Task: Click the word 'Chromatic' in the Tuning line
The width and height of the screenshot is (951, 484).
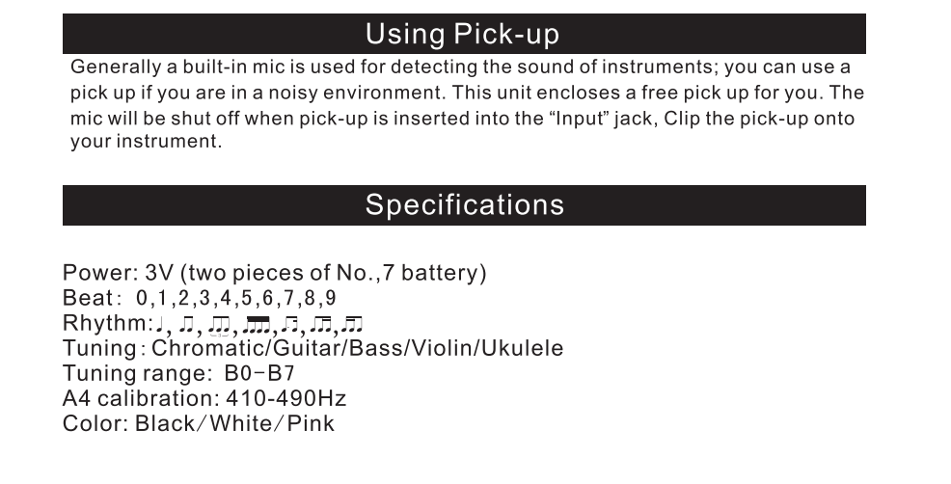Action: [209, 348]
